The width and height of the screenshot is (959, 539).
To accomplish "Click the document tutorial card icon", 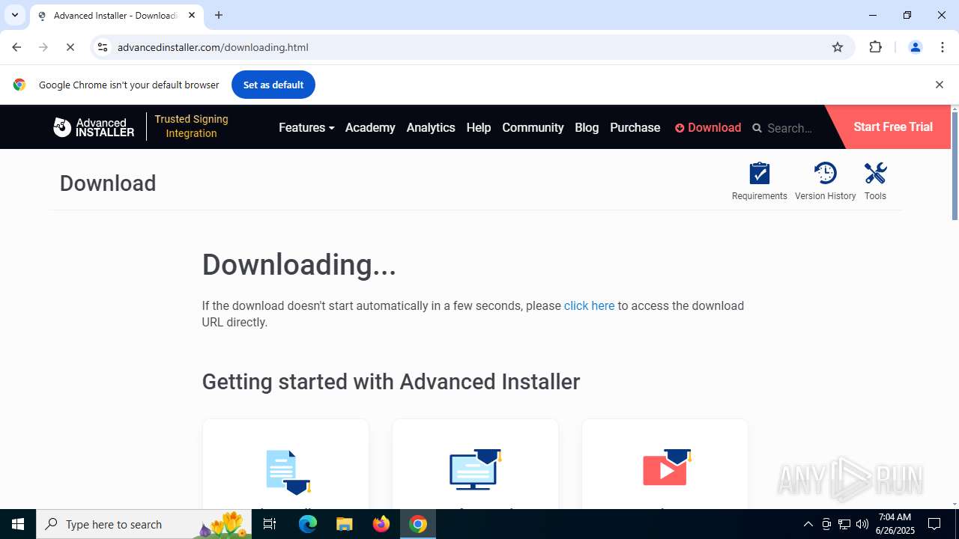I will click(288, 472).
